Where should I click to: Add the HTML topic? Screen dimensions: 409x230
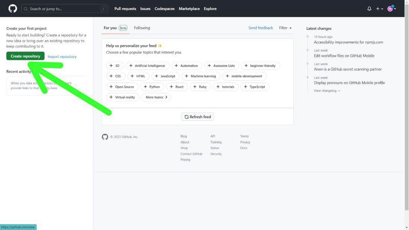click(x=138, y=76)
